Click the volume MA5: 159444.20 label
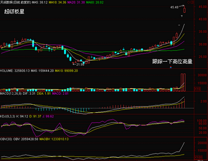Viewport: 208px width, 161px height. pos(42,71)
